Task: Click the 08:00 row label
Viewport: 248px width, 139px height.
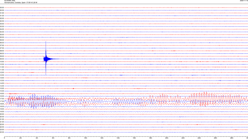Action: point(2,51)
